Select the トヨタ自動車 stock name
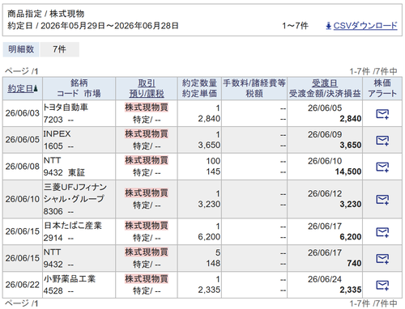The image size is (405, 309). pyautogui.click(x=66, y=108)
